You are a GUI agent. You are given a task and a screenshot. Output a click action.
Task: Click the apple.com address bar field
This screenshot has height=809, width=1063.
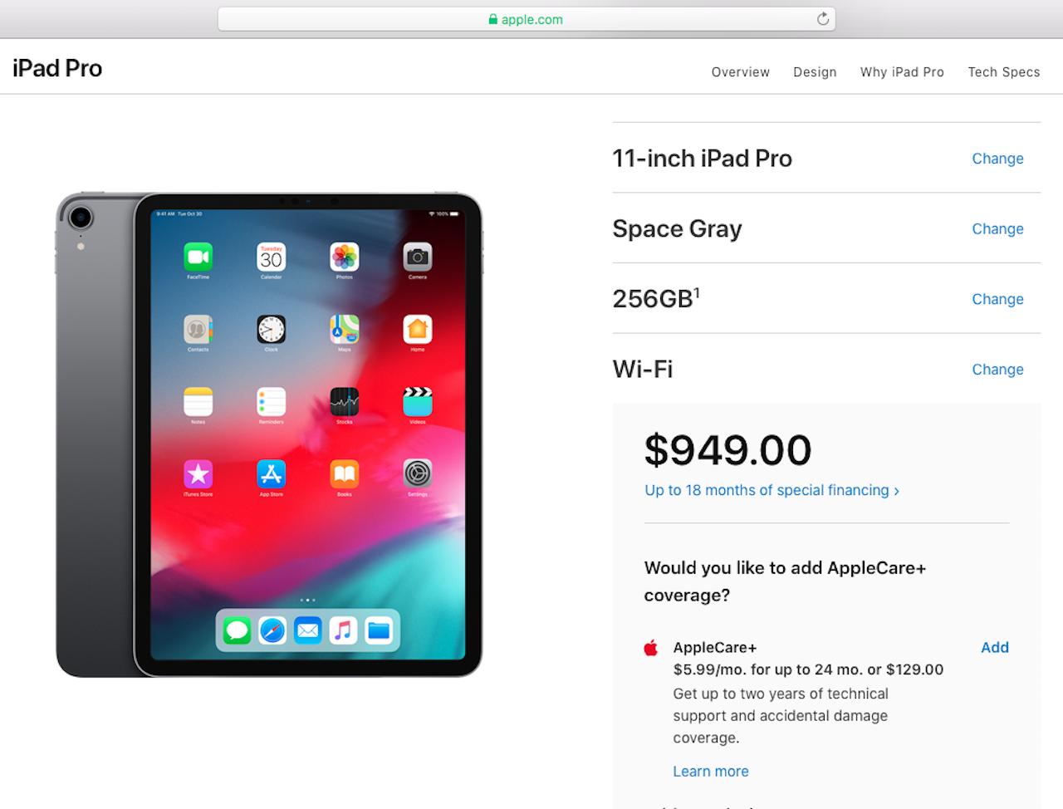[527, 19]
